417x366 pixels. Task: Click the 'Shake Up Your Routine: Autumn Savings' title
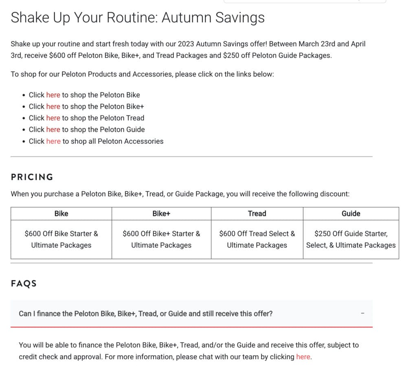[x=138, y=18]
